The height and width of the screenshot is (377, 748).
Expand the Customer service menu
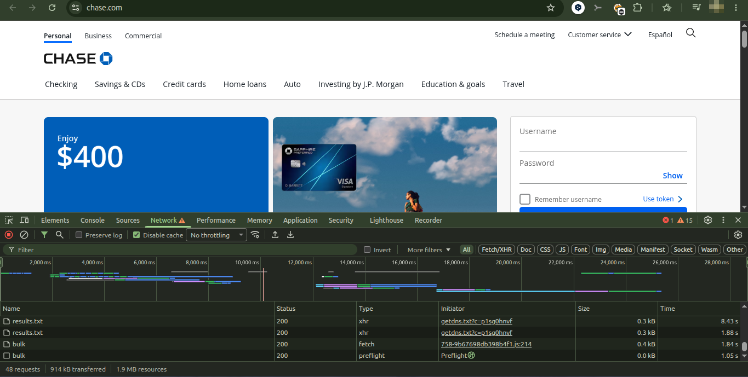(x=599, y=34)
